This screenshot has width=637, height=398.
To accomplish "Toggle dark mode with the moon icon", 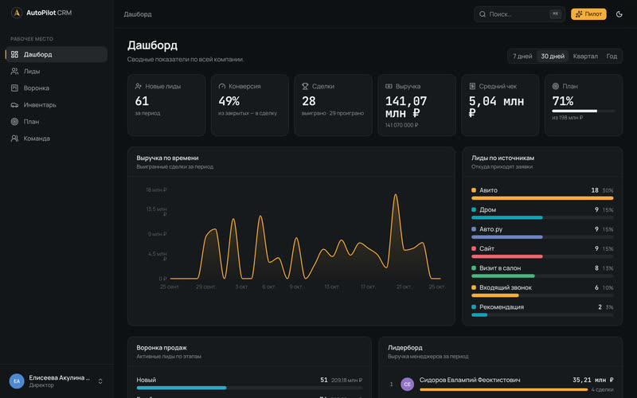I will [619, 14].
